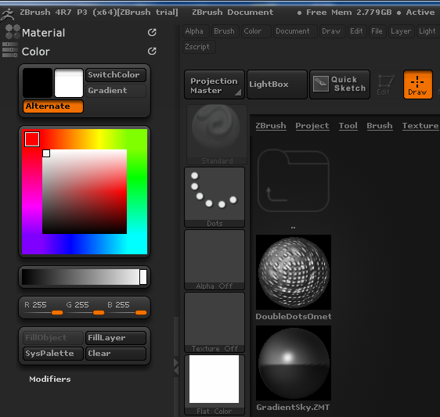Image resolution: width=440 pixels, height=417 pixels.
Task: Click the outer hue ring of the color picker
Action: 138,192
